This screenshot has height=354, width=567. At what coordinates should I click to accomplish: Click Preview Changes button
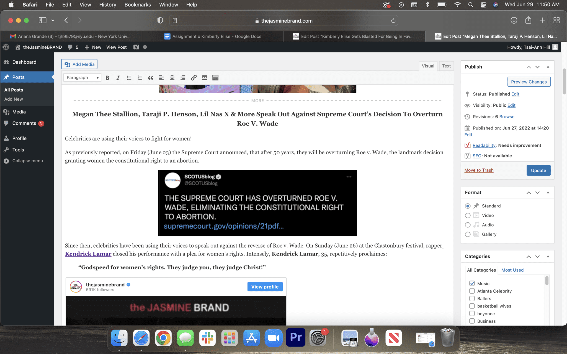pyautogui.click(x=529, y=82)
